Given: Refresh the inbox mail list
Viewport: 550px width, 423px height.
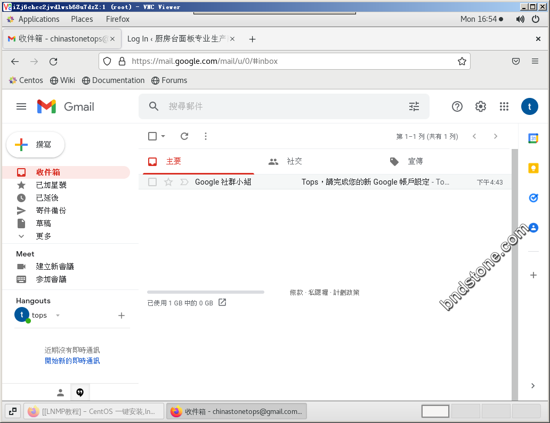Looking at the screenshot, I should [184, 136].
